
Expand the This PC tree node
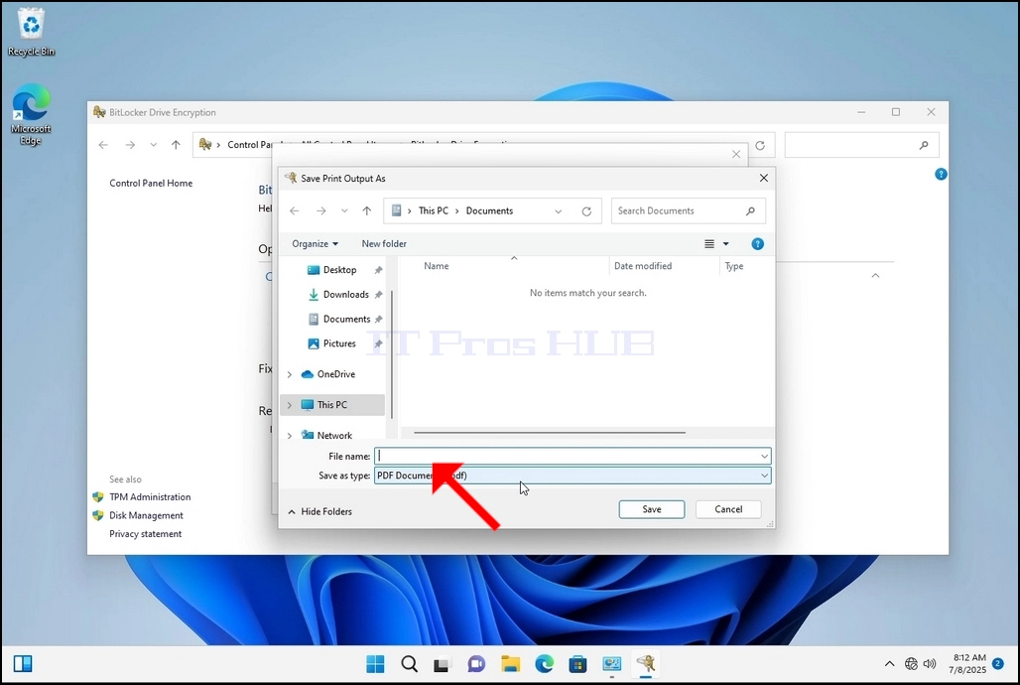pos(290,405)
